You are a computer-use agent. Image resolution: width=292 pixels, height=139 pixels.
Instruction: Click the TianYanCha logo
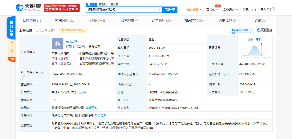(x=28, y=8)
